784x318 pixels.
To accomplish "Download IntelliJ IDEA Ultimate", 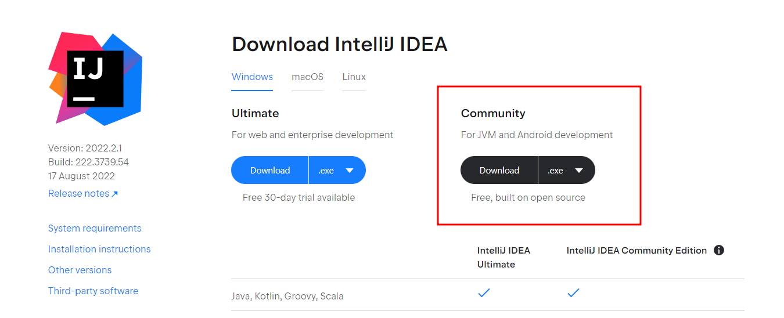I will [270, 170].
